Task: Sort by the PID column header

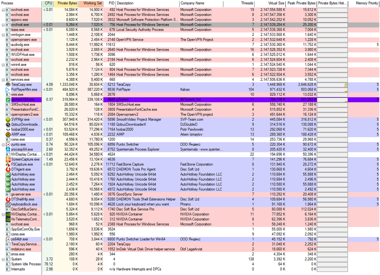Action: [110, 3]
